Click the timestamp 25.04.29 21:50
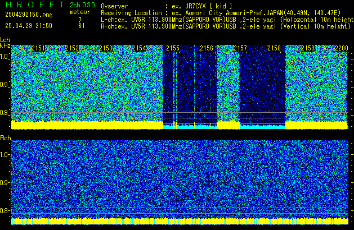The height and width of the screenshot is (230, 354). (29, 26)
